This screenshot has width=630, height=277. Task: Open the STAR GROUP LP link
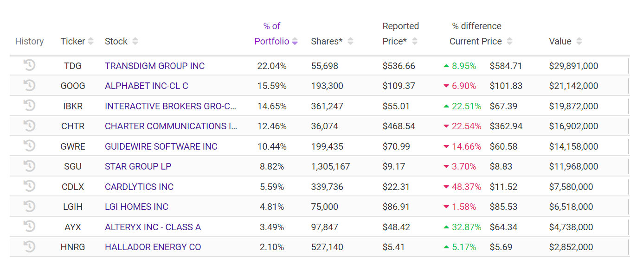pyautogui.click(x=138, y=166)
